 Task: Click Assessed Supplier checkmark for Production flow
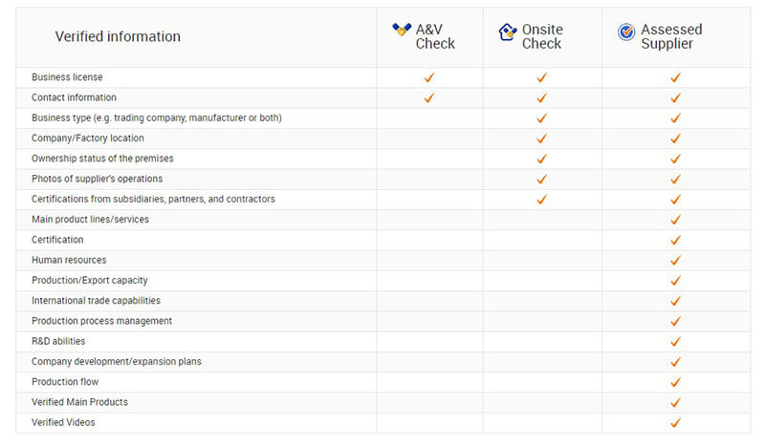675,382
